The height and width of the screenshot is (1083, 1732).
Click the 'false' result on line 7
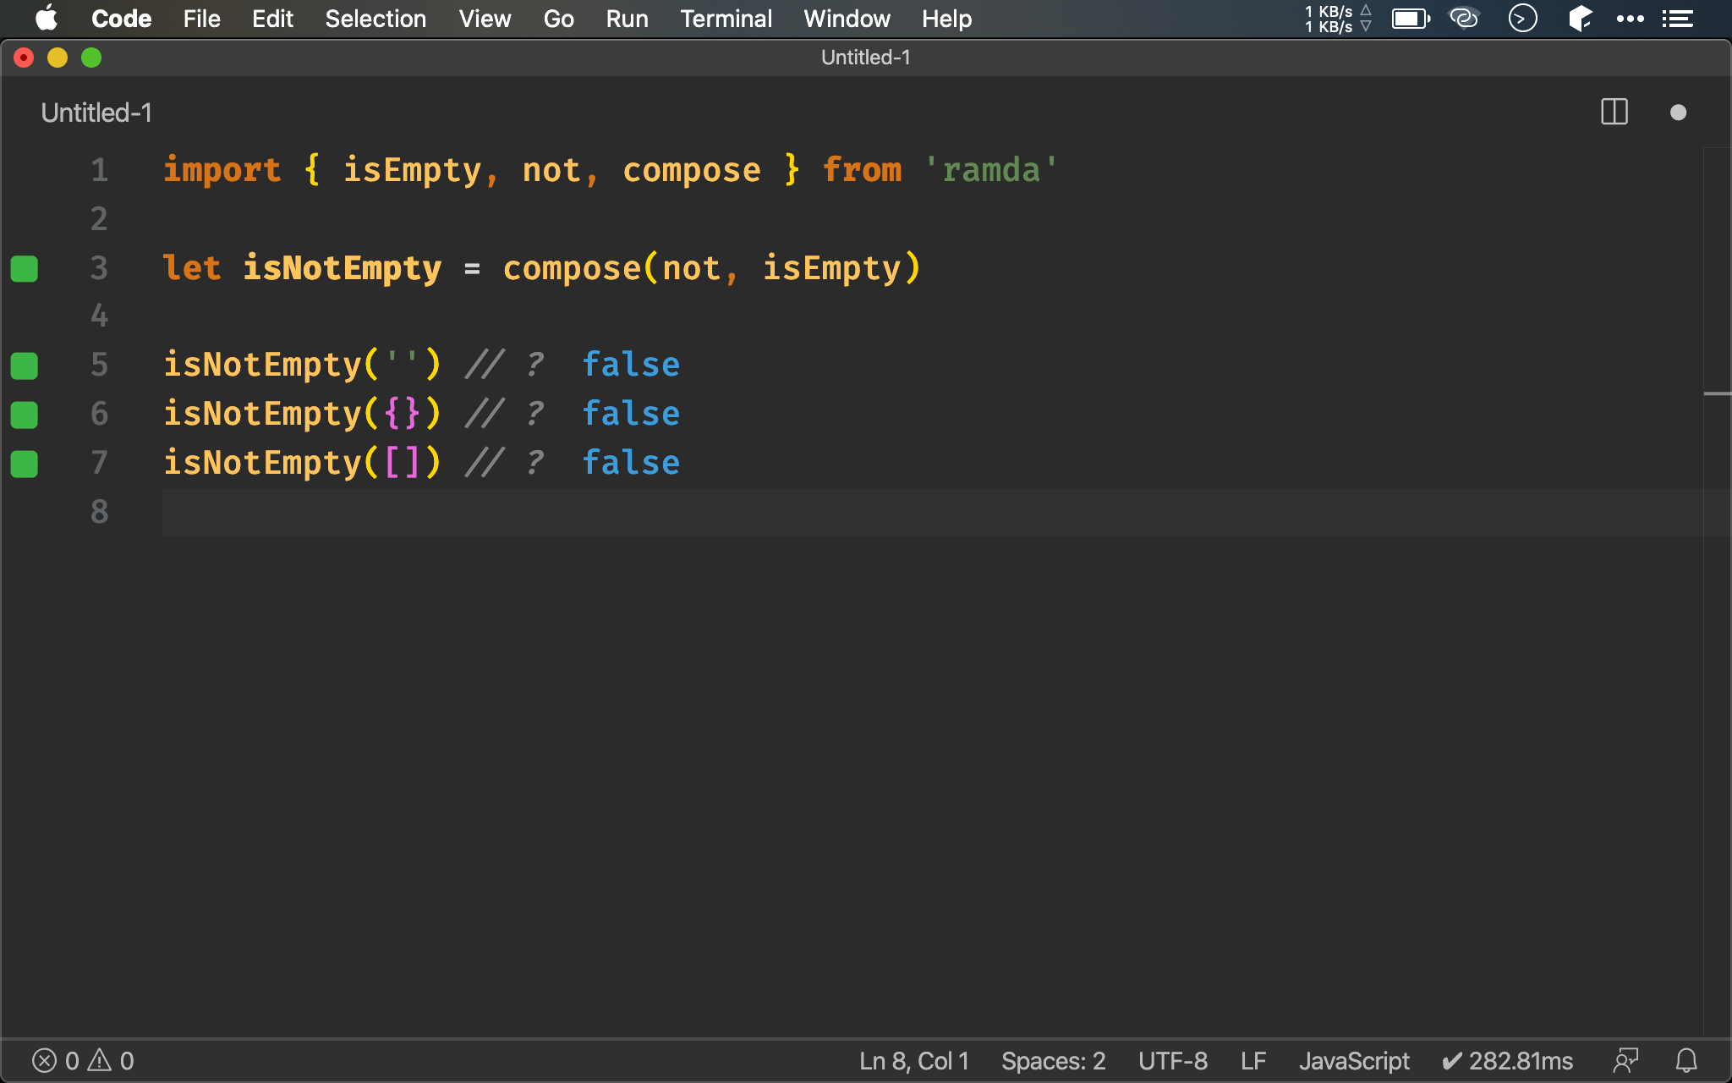click(631, 463)
